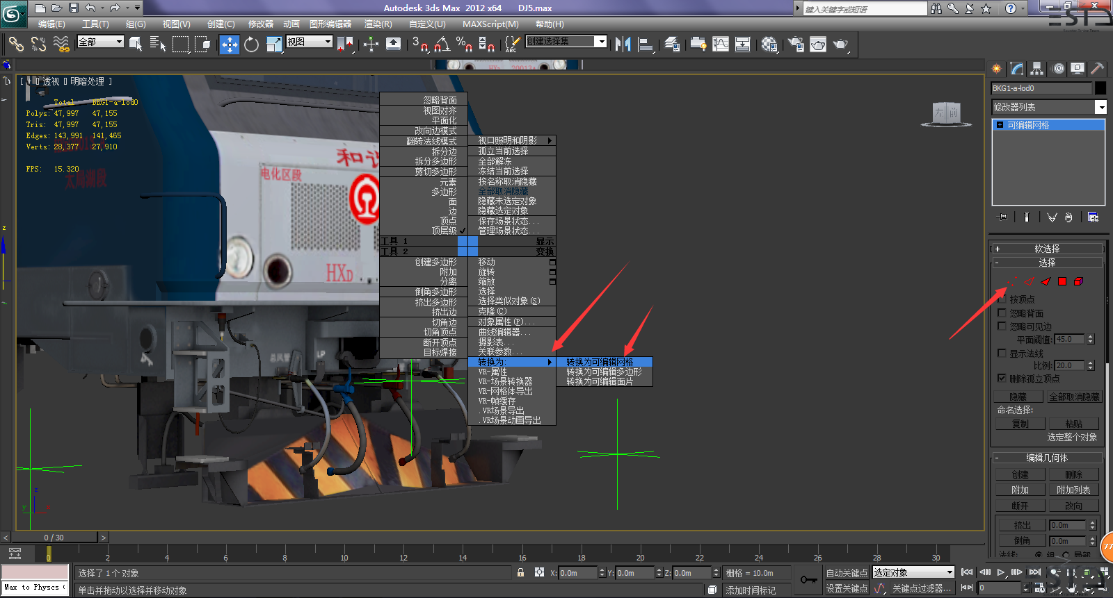Open the Layer Manager icon
This screenshot has width=1113, height=598.
click(x=672, y=44)
